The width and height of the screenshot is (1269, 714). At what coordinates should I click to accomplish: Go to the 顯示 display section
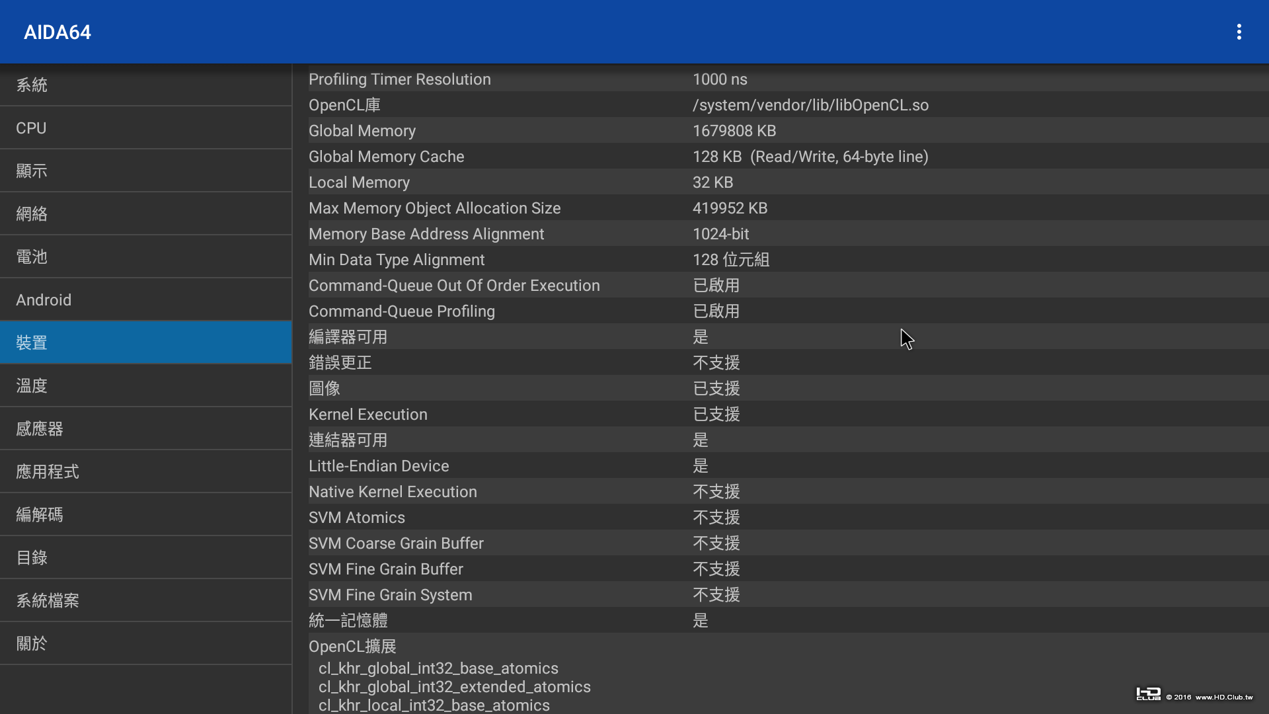145,171
